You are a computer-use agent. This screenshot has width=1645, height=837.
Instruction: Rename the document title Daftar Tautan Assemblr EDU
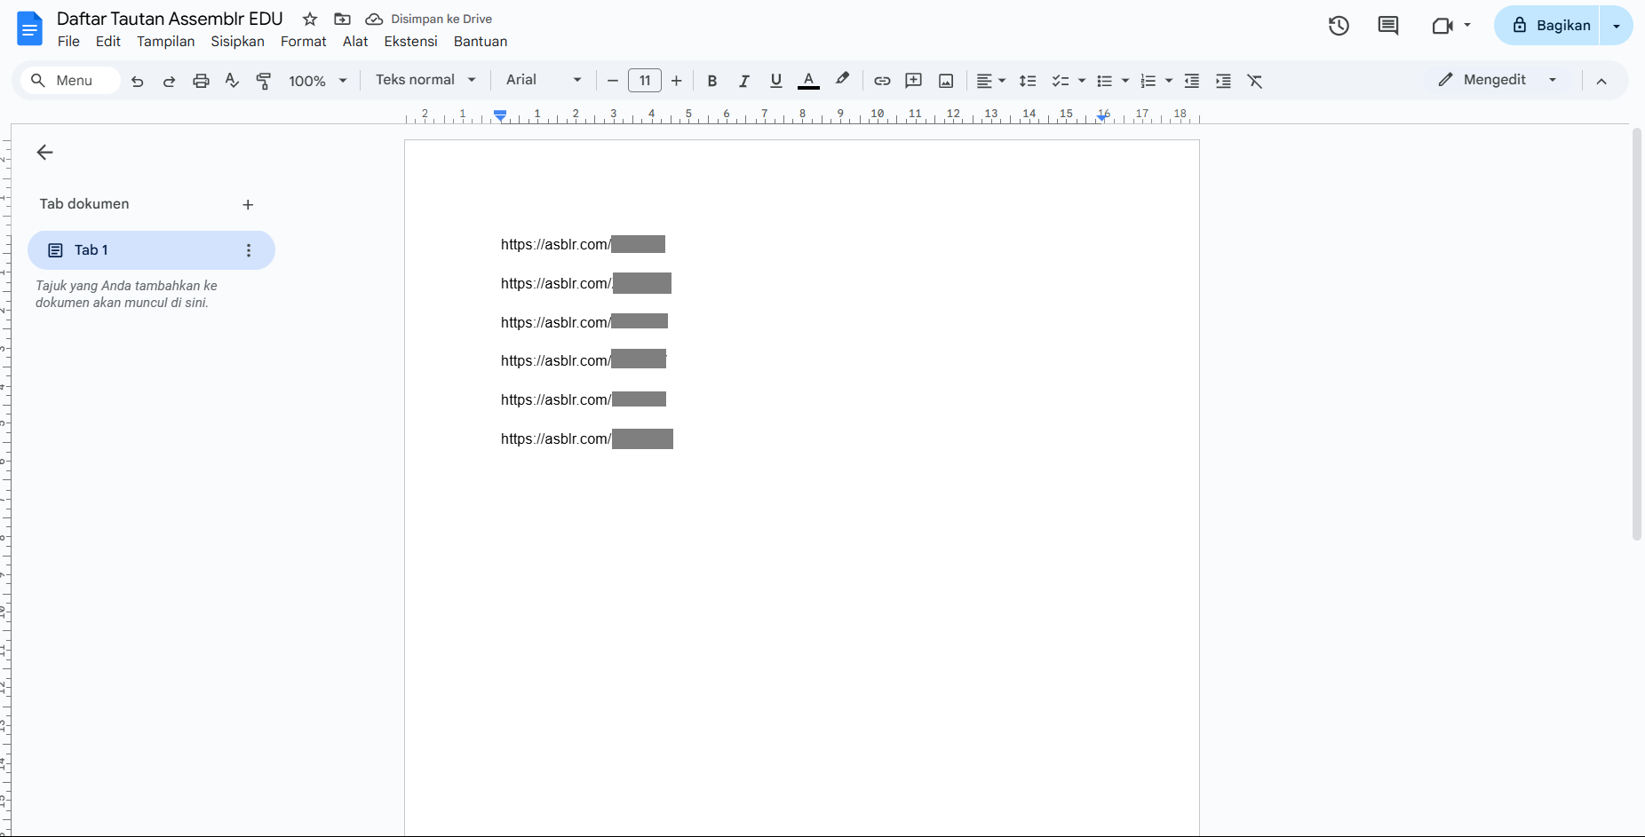click(x=170, y=19)
